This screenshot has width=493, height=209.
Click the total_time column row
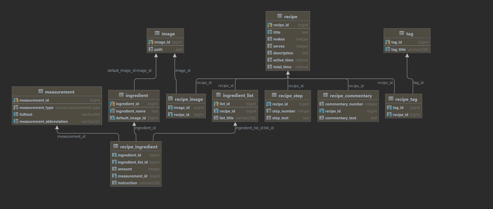[x=288, y=67]
